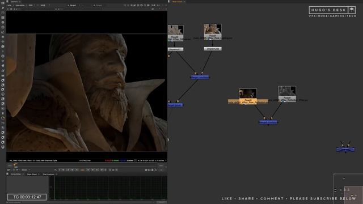
Task: Open the Time nodes menu (clock icon)
Action: pyautogui.click(x=3, y=12)
